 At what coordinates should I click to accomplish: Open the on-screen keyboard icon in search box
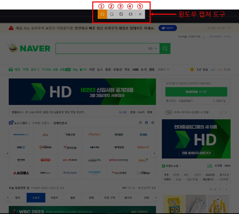(151, 48)
